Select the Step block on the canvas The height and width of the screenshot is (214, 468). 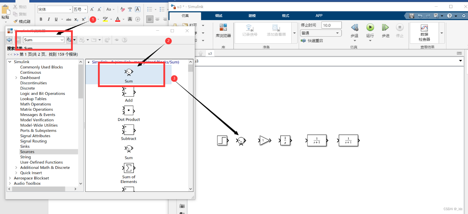point(222,141)
